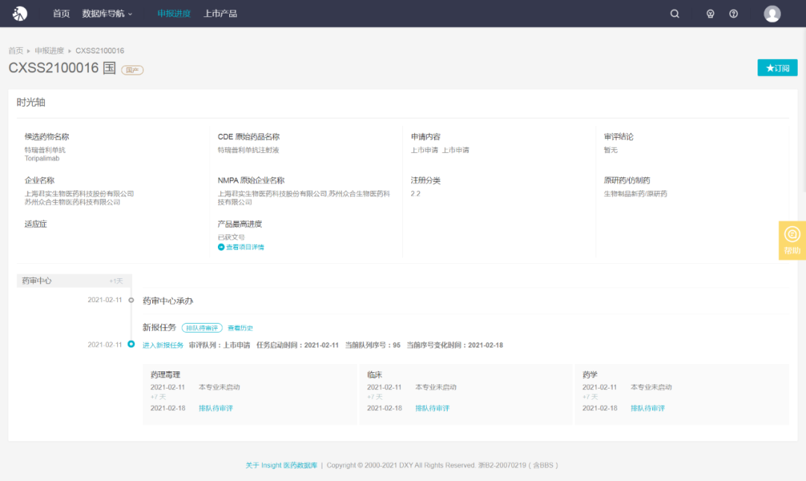
Task: Switch to the 申报进度 navigation tab
Action: (x=174, y=13)
